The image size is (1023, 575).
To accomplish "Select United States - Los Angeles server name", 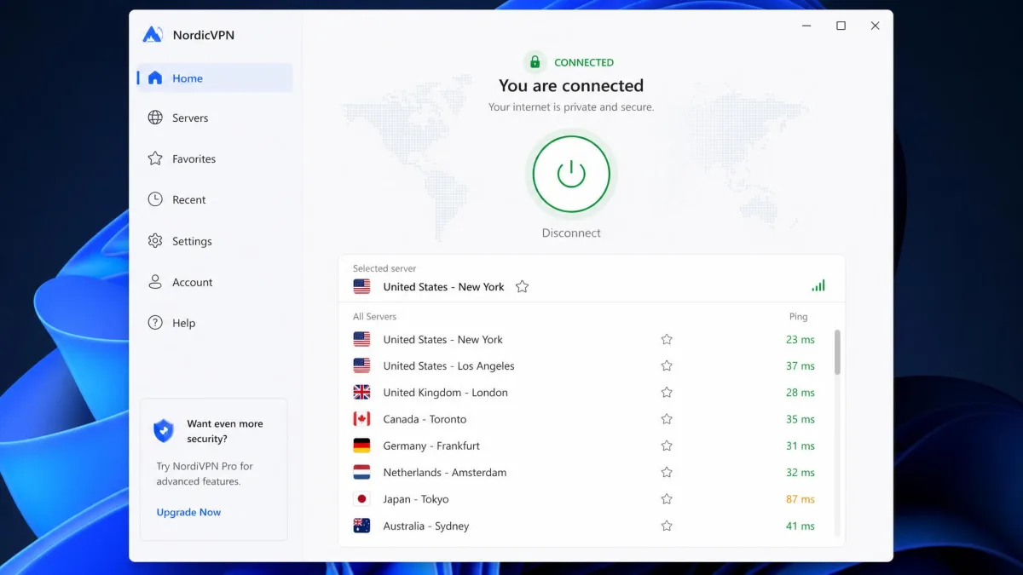I will [448, 365].
